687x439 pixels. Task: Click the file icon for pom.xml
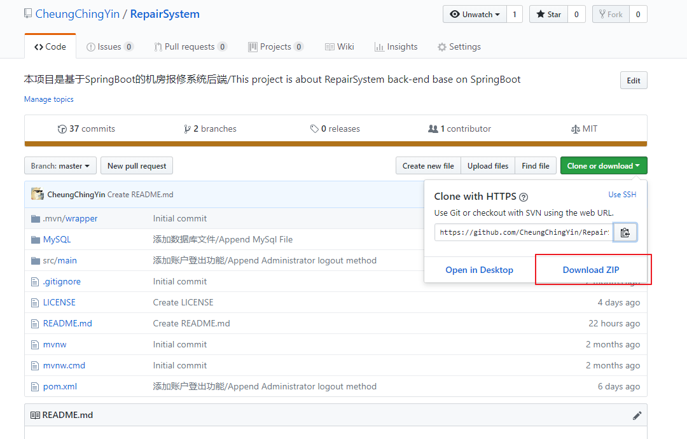pyautogui.click(x=35, y=387)
